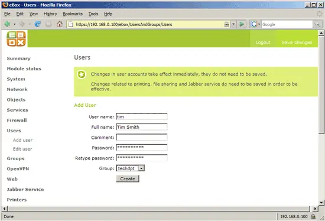The image size is (325, 221).
Task: Open the Help menu
Action: pyautogui.click(x=108, y=14)
